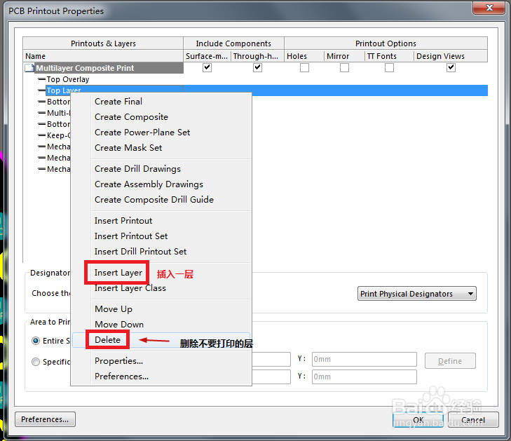Click the Holes column header
Screen dimensions: 511x441
(x=304, y=56)
